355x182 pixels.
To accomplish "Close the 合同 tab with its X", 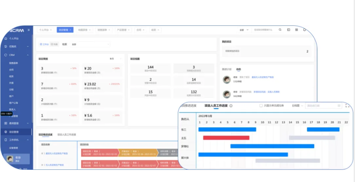I will click(x=144, y=30).
